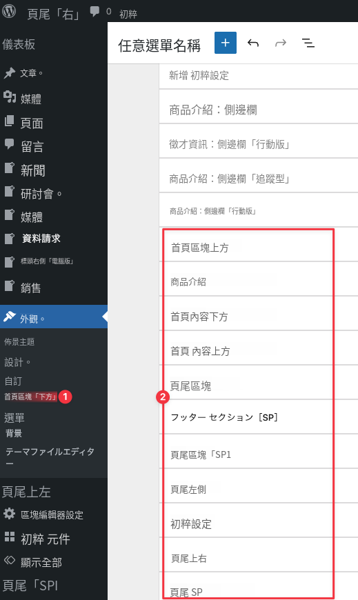Open the comments bubble icon in admin bar
Viewport: 358px width, 600px height.
tap(95, 12)
